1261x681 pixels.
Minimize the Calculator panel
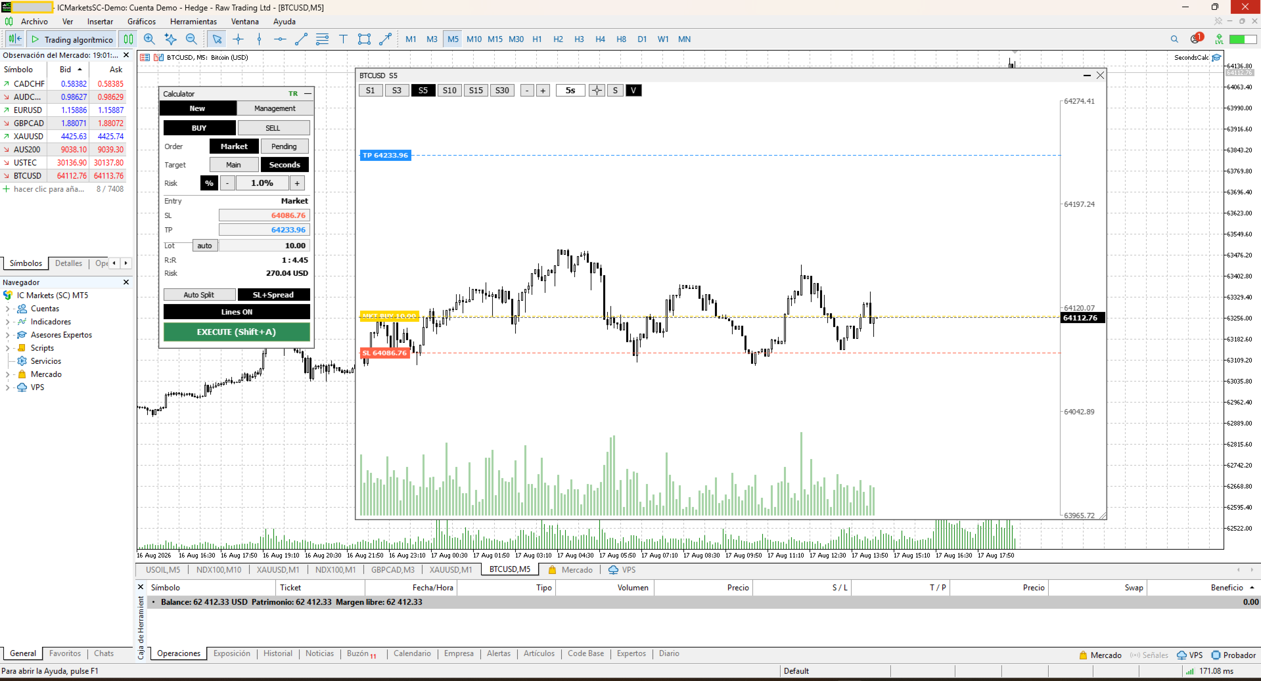click(307, 94)
